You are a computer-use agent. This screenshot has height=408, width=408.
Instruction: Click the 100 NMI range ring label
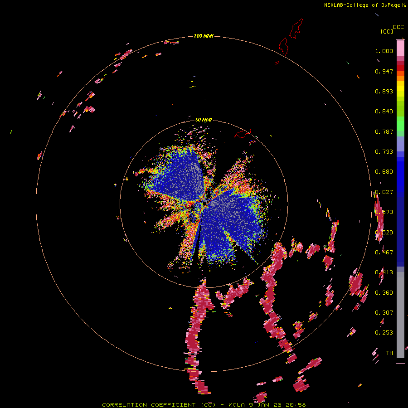click(204, 36)
